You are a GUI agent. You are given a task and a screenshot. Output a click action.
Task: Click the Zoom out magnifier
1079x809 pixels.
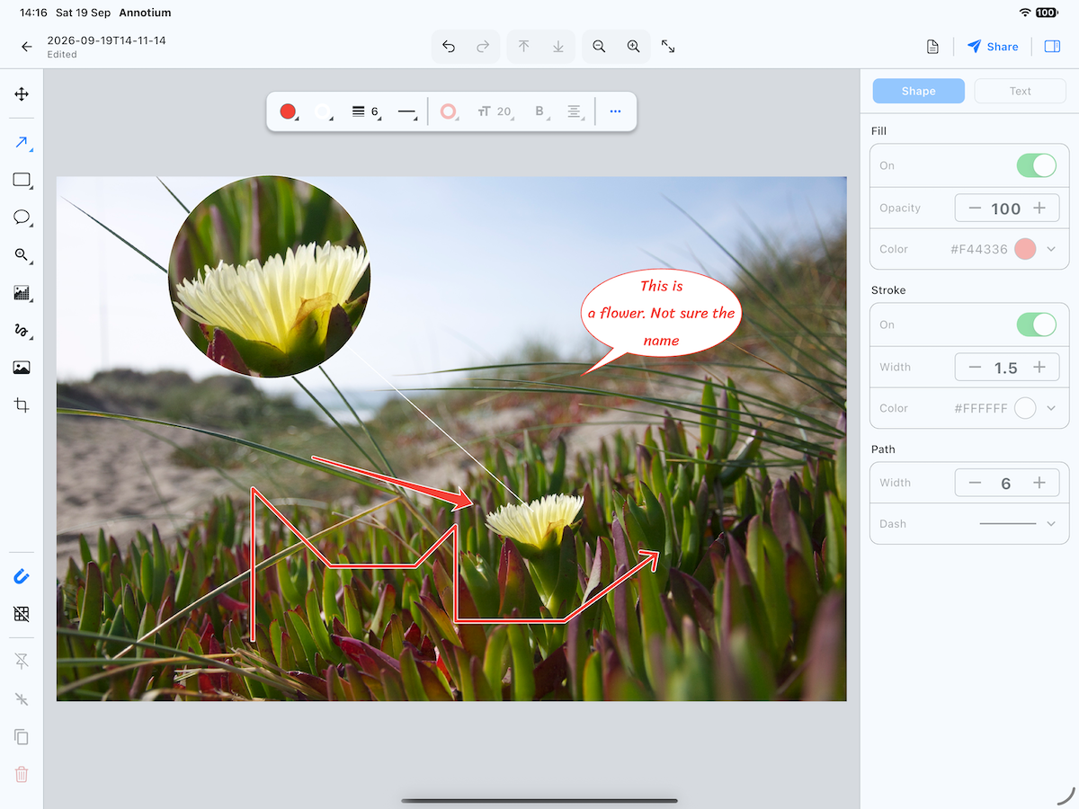click(599, 47)
